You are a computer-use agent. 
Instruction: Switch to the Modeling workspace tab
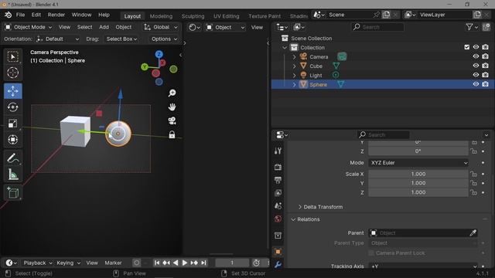pos(161,16)
